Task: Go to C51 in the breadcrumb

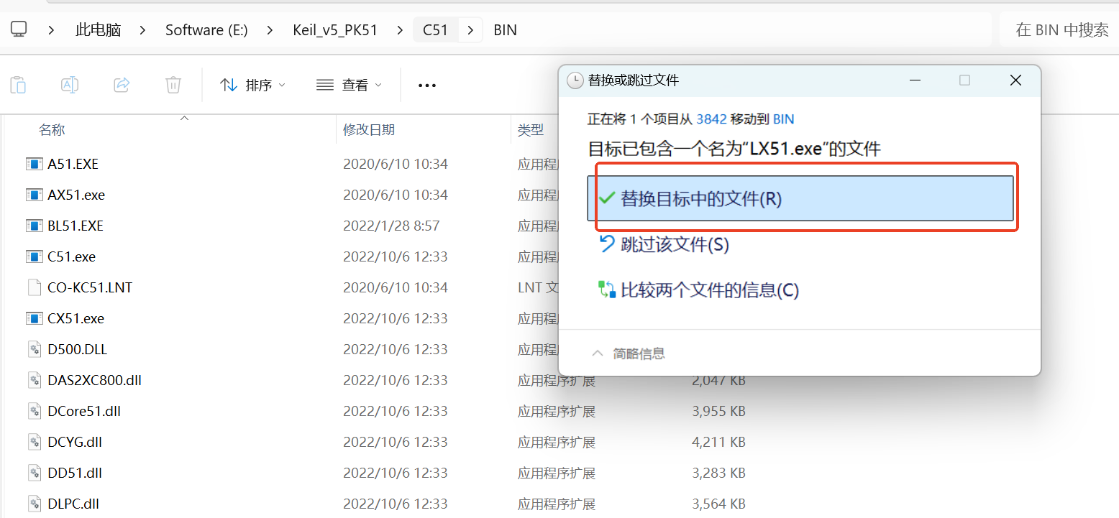Action: click(436, 30)
